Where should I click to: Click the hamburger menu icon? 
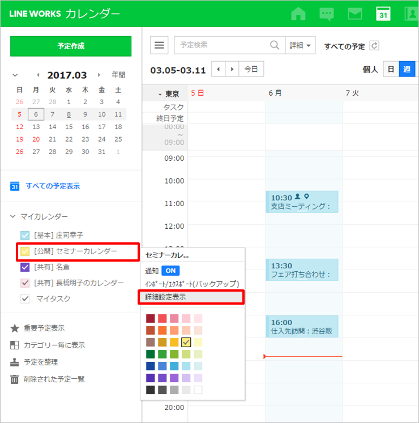point(160,45)
